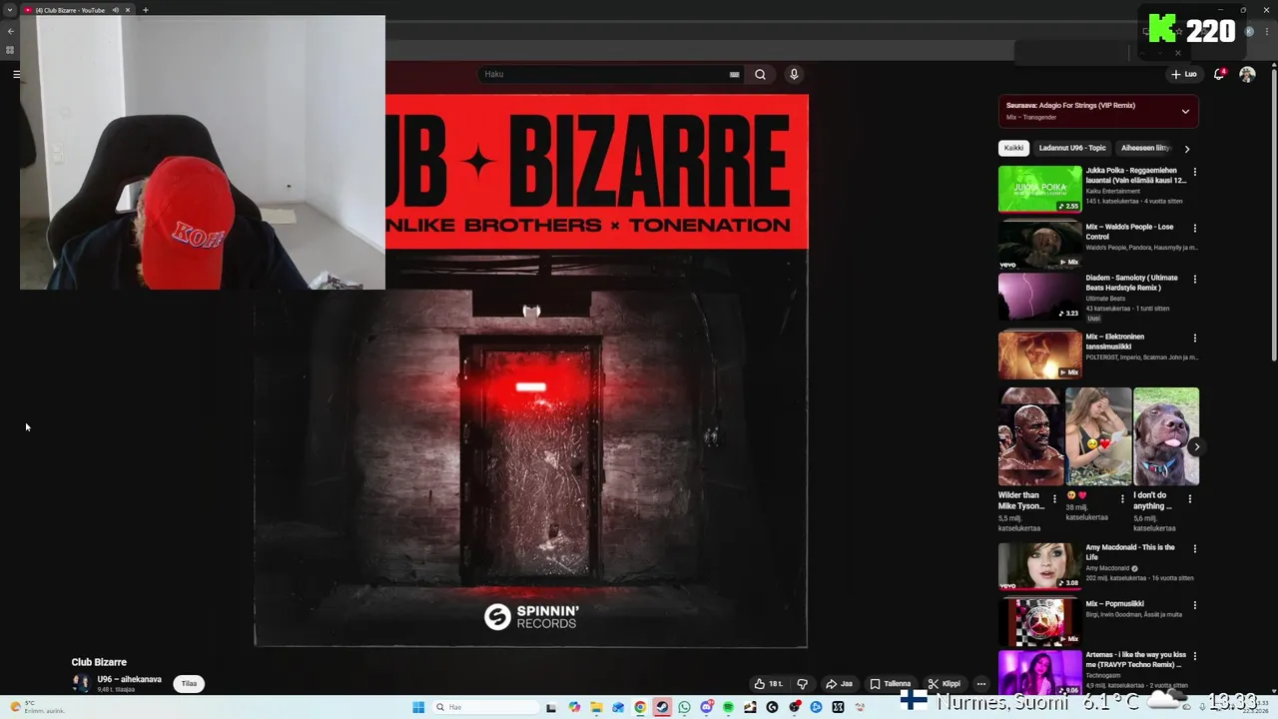Open Google Chrome from taskbar

640,707
